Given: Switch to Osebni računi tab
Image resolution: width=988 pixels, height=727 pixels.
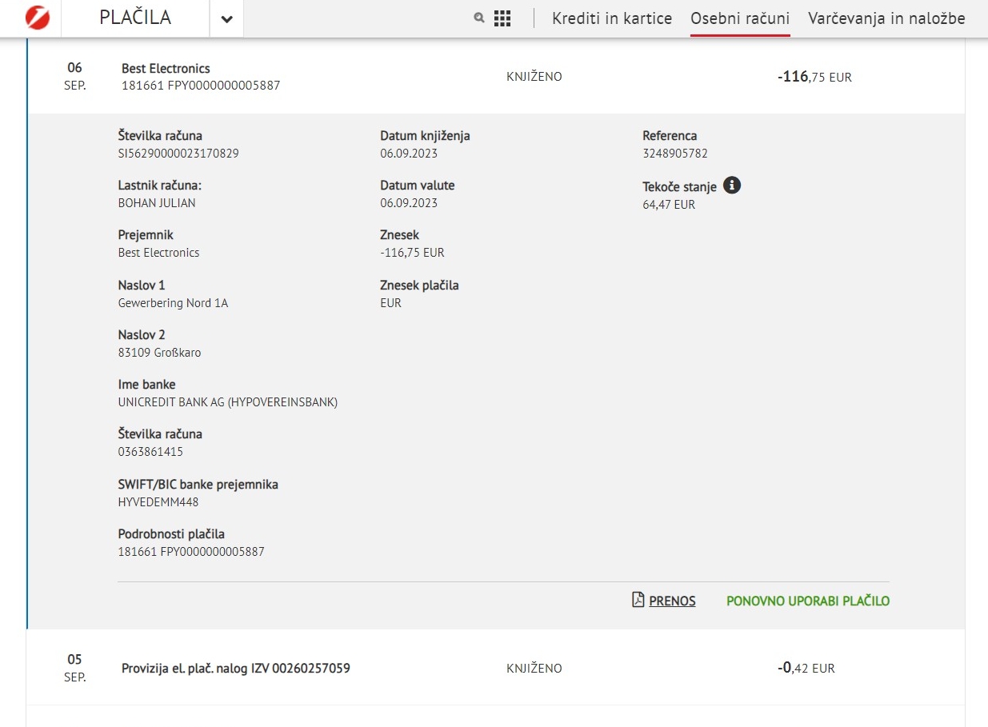Looking at the screenshot, I should (740, 18).
